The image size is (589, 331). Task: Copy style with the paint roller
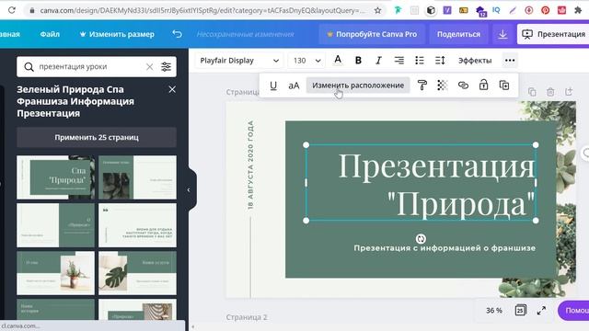tap(422, 86)
